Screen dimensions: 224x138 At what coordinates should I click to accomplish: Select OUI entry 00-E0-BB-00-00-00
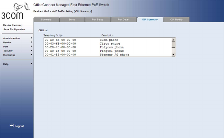[x=60, y=40]
